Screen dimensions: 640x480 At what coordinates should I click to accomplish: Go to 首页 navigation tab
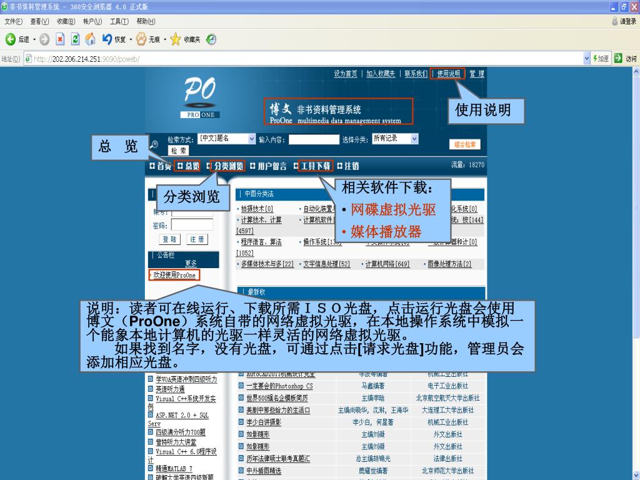coord(160,166)
